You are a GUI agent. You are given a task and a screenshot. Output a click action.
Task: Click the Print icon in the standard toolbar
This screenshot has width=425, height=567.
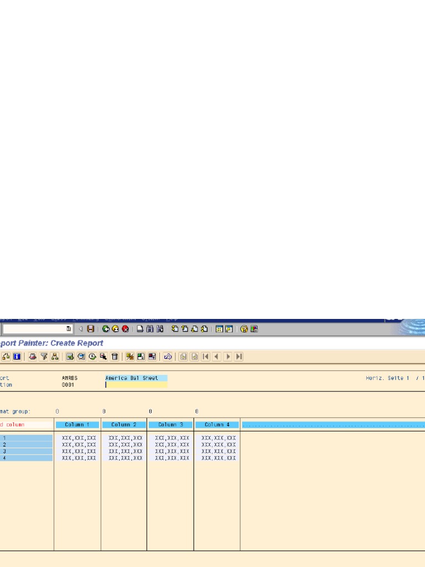pos(141,329)
